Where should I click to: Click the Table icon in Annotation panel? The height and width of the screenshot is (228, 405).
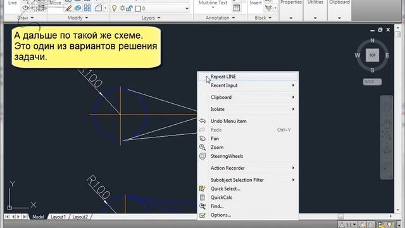click(236, 8)
